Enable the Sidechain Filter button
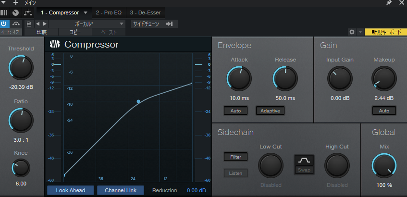 (x=235, y=157)
